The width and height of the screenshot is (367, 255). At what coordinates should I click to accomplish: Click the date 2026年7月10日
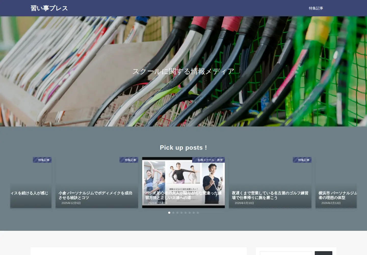tap(158, 203)
